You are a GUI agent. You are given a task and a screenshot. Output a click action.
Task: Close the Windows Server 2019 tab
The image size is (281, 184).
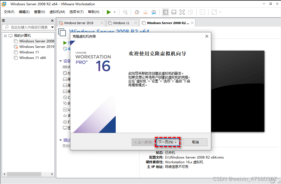click(x=102, y=23)
